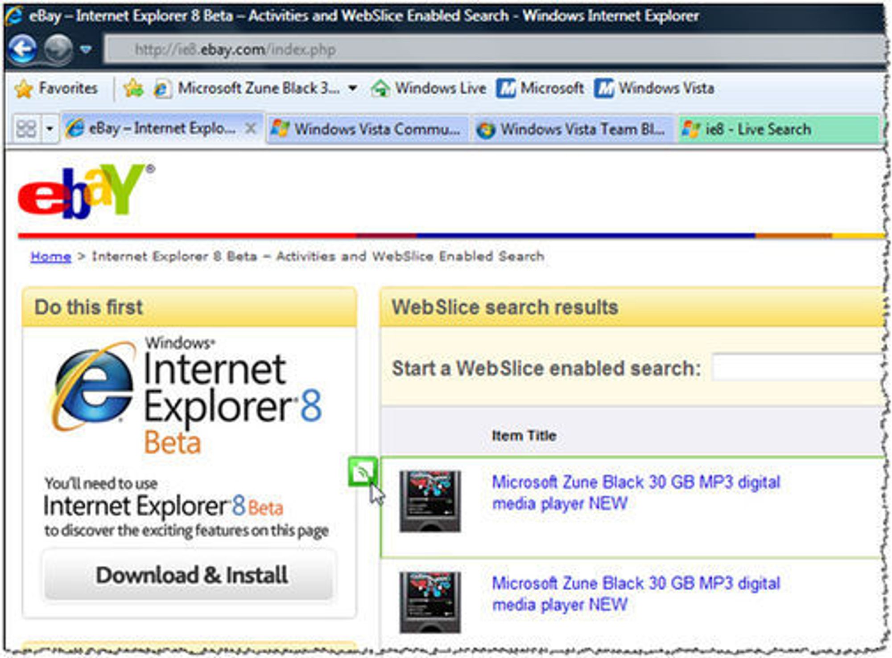Open the Microsoft favorites bar link
892x658 pixels.
pos(540,88)
